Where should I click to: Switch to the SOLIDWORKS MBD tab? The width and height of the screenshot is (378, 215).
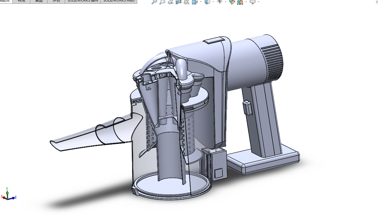click(x=119, y=1)
